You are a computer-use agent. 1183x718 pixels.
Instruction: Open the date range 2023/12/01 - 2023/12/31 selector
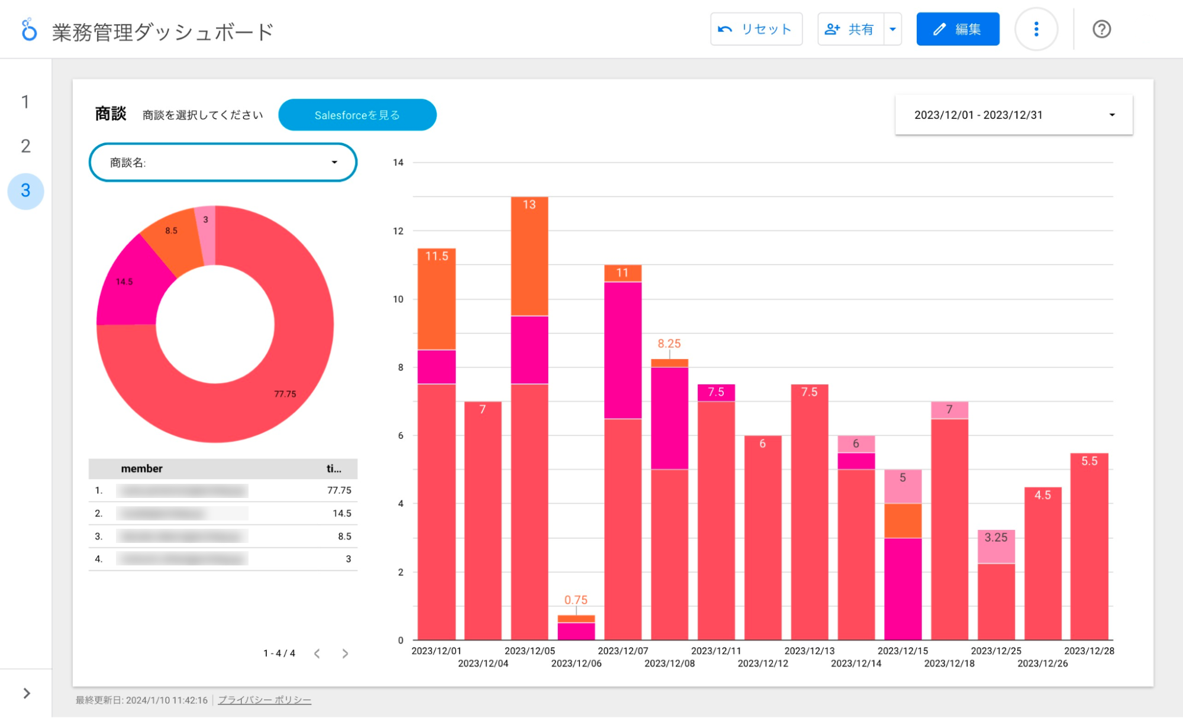1013,115
